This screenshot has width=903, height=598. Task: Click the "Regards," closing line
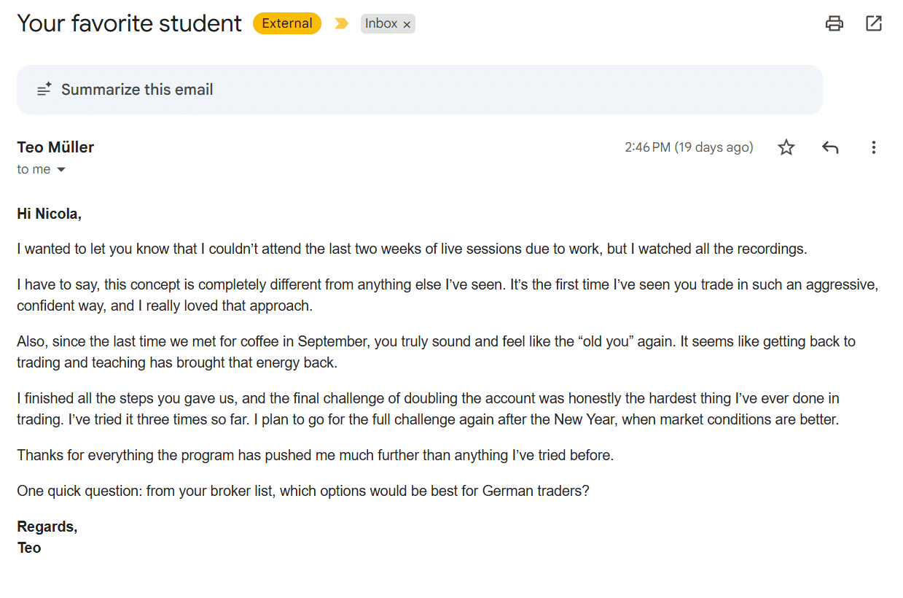click(47, 527)
